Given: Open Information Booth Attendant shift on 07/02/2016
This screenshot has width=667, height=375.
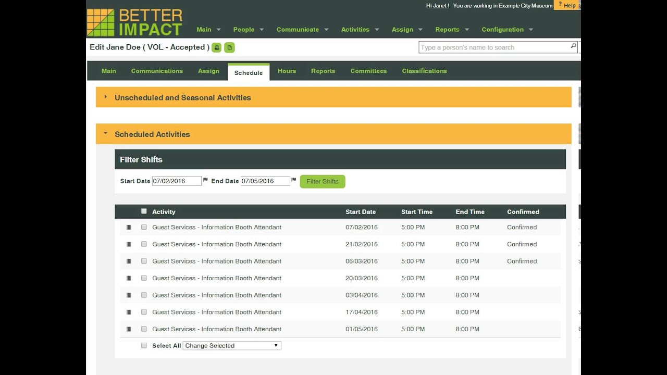Looking at the screenshot, I should point(217,227).
